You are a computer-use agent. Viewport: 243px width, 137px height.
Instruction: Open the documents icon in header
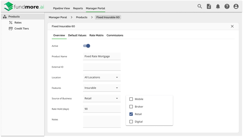point(209,7)
